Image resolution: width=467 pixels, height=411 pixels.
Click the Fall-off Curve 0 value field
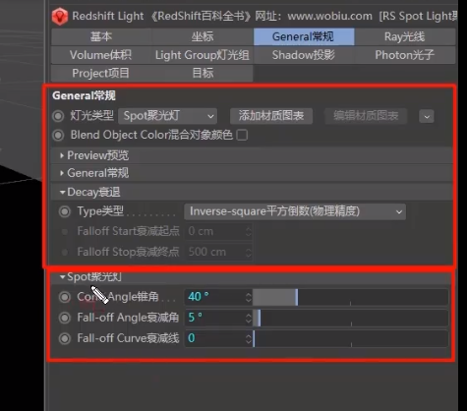(x=215, y=338)
